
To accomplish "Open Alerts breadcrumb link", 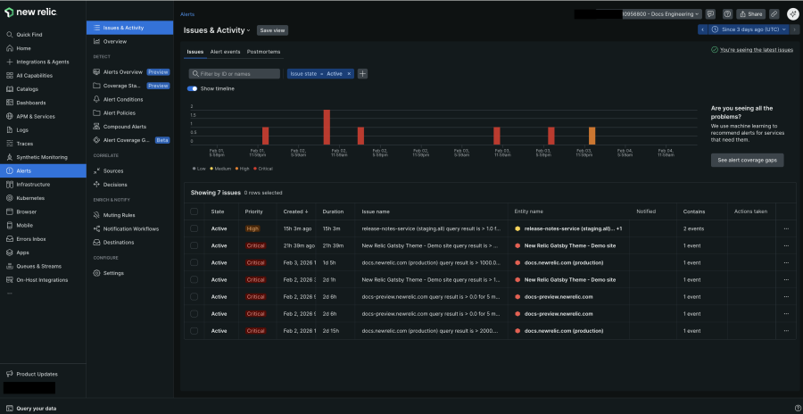I will pos(187,14).
